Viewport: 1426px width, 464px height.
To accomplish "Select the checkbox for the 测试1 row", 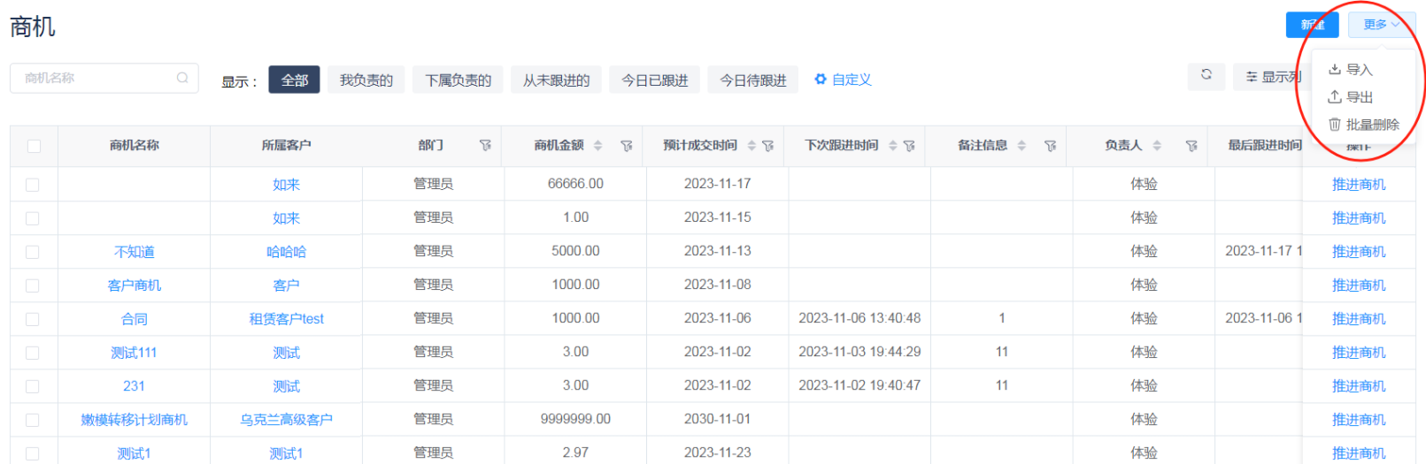I will pyautogui.click(x=33, y=453).
